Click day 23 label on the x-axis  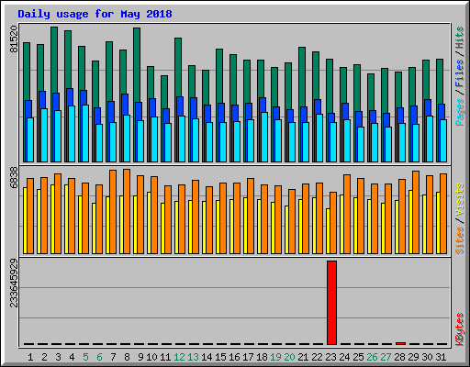[x=330, y=357]
